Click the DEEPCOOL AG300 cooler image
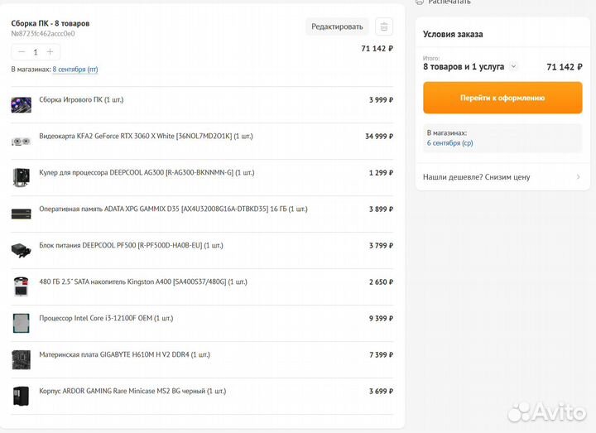This screenshot has height=433, width=596. tap(22, 177)
